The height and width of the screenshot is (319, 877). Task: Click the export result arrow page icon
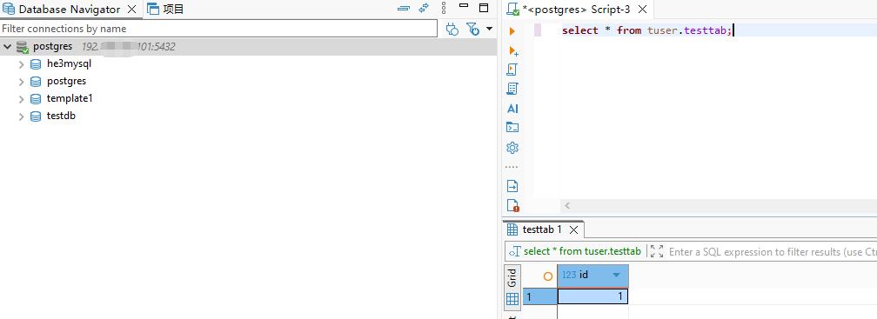(512, 185)
